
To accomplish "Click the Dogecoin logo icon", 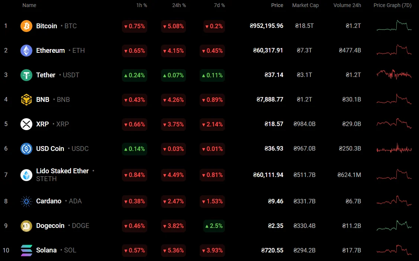I will pos(26,226).
